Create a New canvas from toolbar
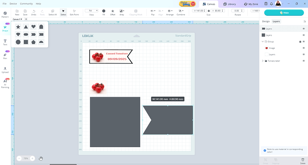The width and height of the screenshot is (308, 165). 17,12
